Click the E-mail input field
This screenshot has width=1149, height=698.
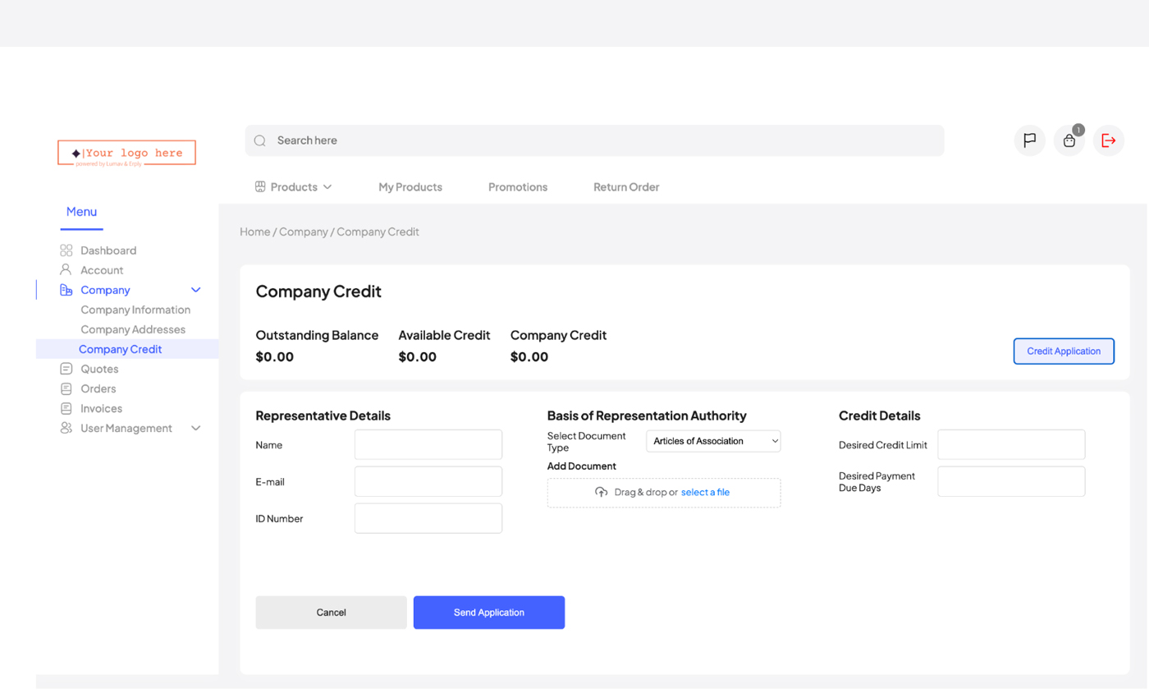428,482
